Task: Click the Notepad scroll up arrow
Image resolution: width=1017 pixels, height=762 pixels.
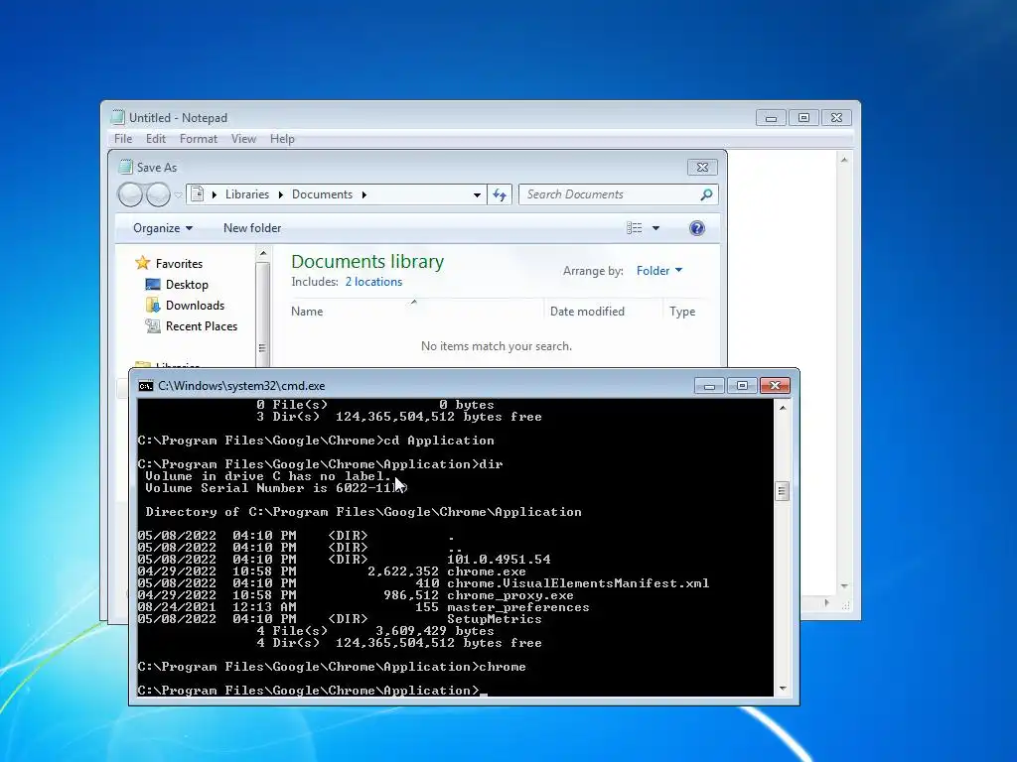Action: 844,160
